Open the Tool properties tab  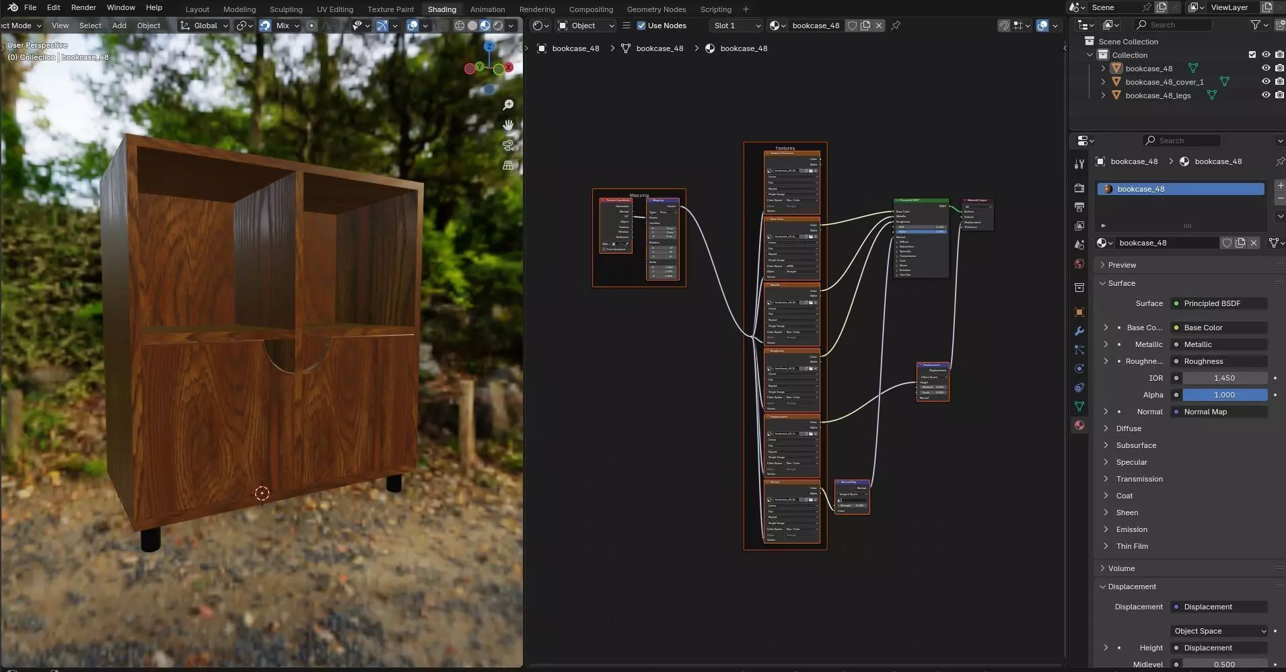tap(1079, 164)
